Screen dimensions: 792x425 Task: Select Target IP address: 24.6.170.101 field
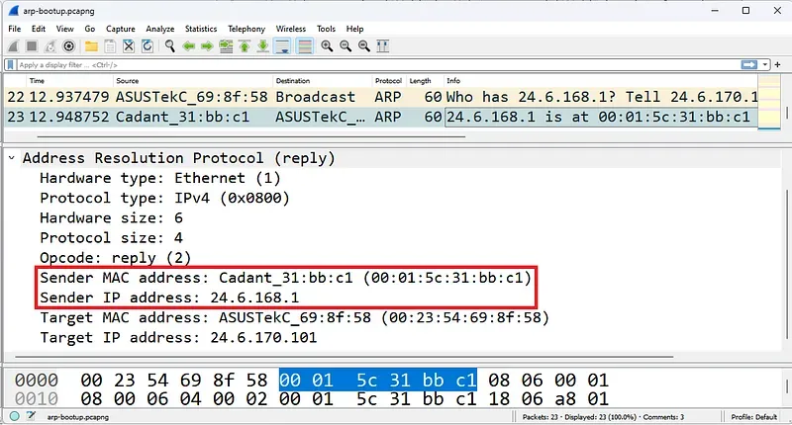[x=178, y=337]
